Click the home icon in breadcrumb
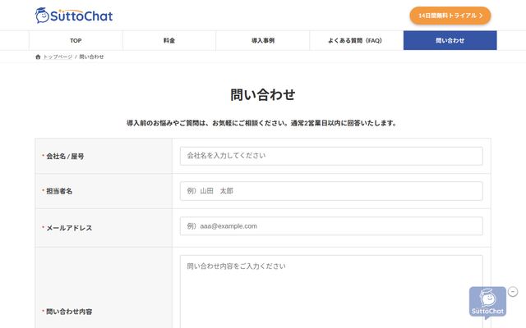The height and width of the screenshot is (328, 526). point(38,57)
